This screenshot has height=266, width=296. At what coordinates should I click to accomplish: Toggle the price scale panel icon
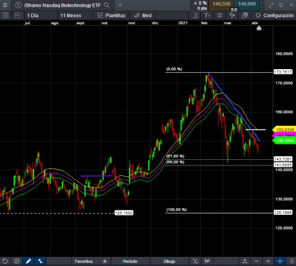[195, 15]
